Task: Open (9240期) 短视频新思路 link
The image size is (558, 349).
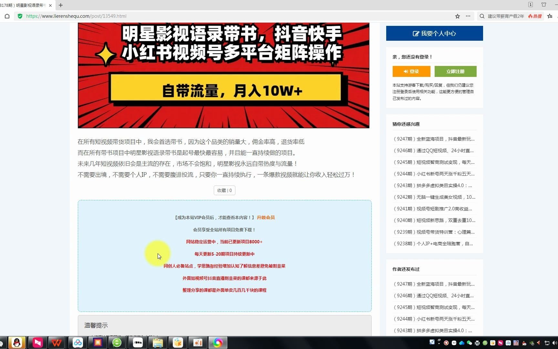Action: [434, 220]
